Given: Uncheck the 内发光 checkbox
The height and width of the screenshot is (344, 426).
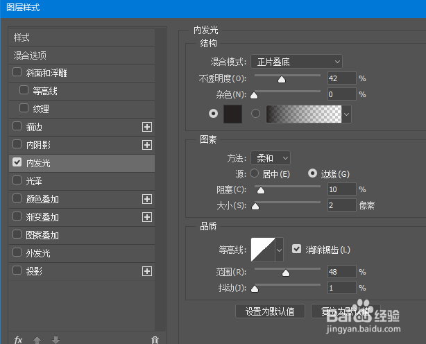Looking at the screenshot, I should [17, 162].
